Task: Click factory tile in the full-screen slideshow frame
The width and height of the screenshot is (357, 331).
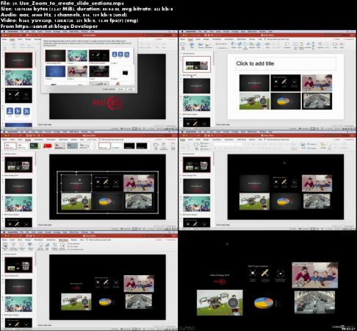Action: coord(314,302)
